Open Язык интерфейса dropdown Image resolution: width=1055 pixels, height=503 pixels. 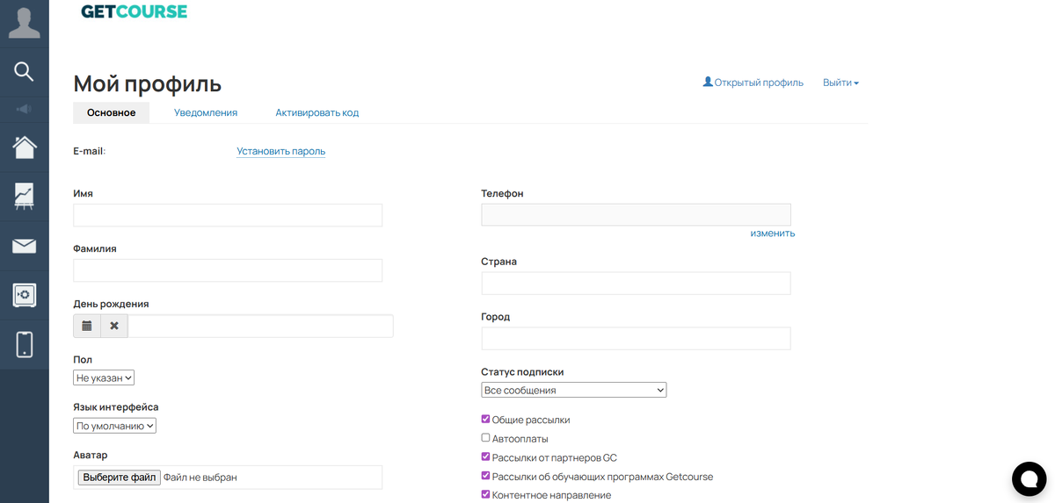pos(114,426)
